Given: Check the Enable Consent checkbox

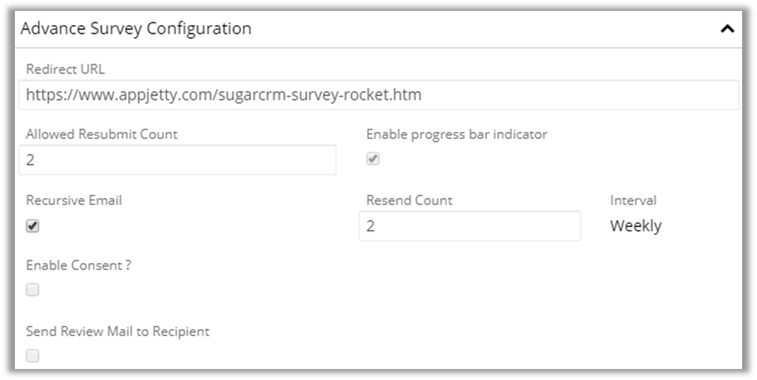Looking at the screenshot, I should tap(32, 290).
